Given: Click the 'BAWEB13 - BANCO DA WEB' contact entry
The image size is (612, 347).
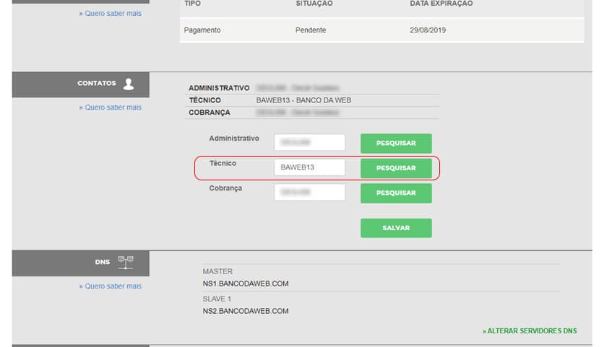Looking at the screenshot, I should pos(303,100).
